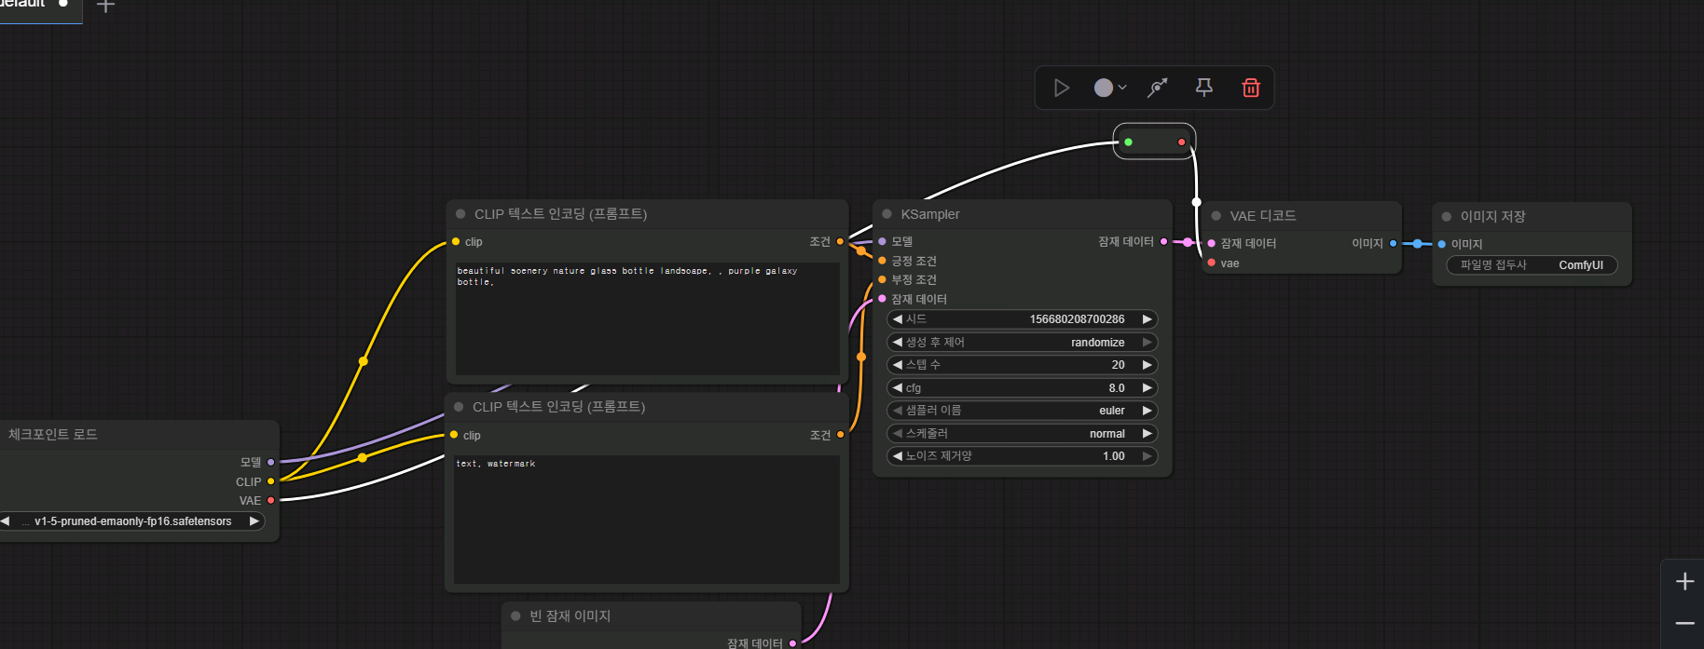Open the node color picker circle
The height and width of the screenshot is (649, 1704).
(1104, 88)
